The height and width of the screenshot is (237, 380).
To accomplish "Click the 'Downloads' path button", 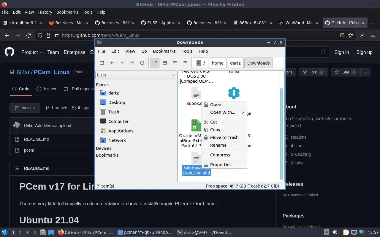I will pos(258,63).
